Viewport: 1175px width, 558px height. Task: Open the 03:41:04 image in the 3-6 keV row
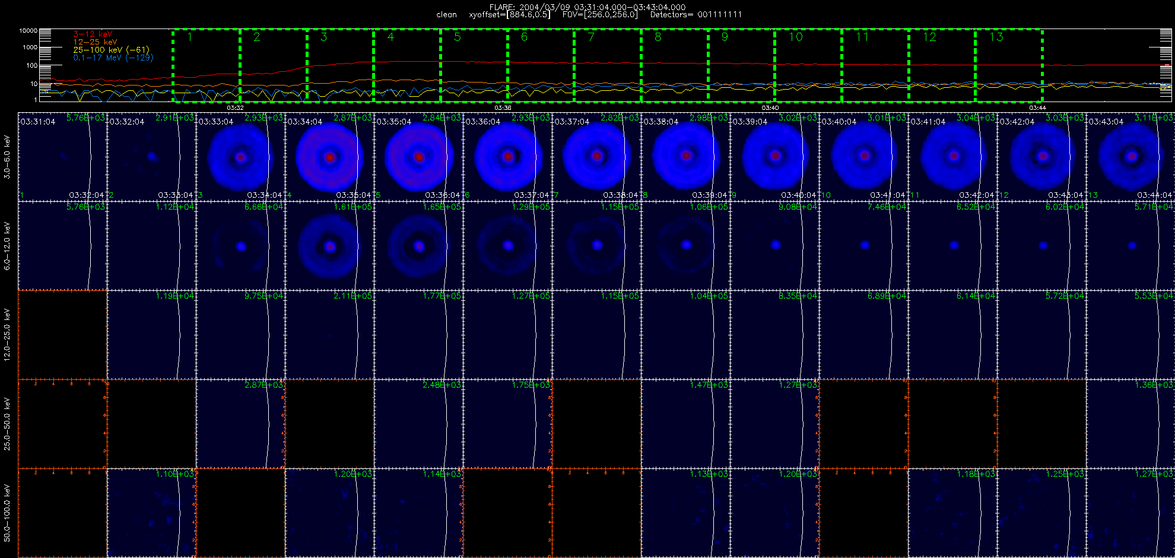(x=953, y=157)
